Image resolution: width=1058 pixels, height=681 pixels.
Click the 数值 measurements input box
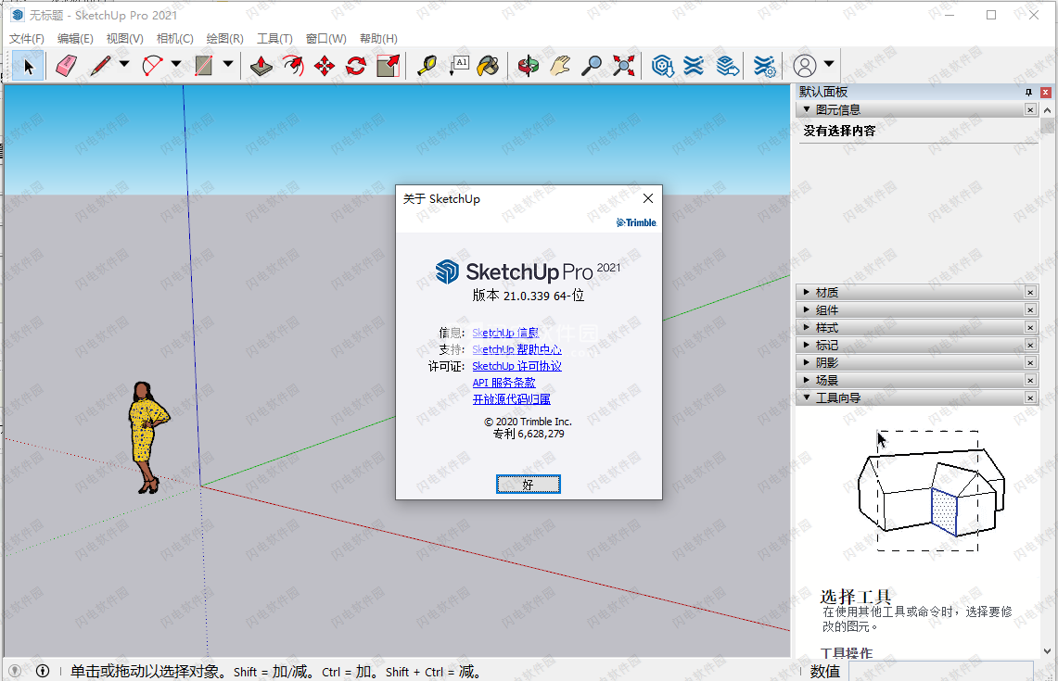[940, 671]
